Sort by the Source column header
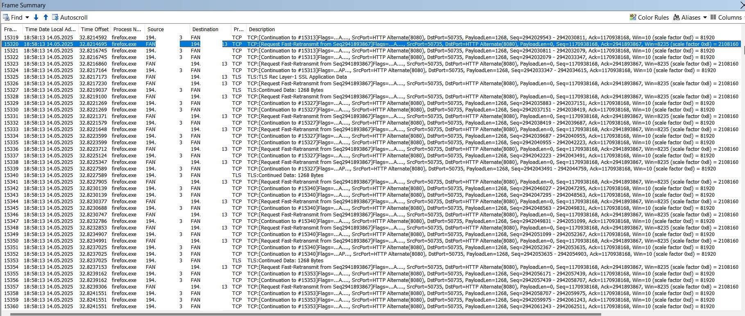The width and height of the screenshot is (745, 316). (156, 29)
